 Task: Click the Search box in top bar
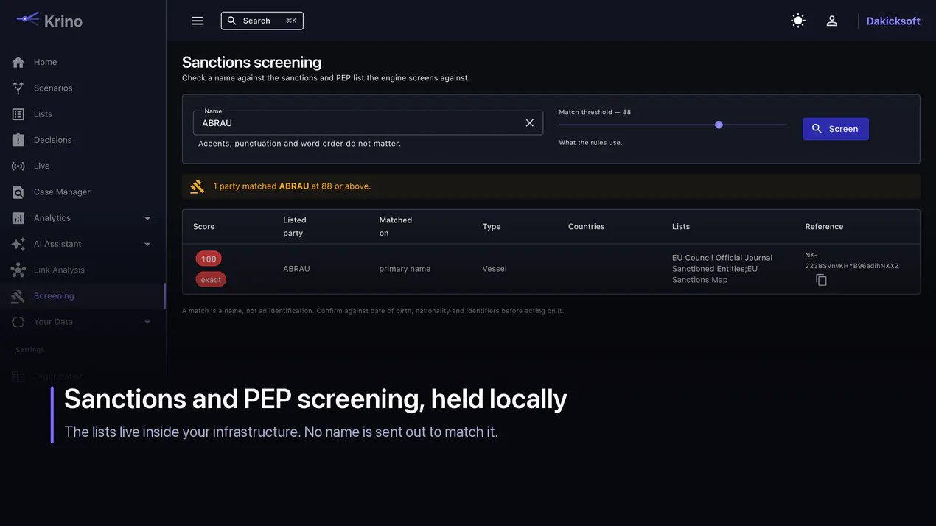point(262,21)
